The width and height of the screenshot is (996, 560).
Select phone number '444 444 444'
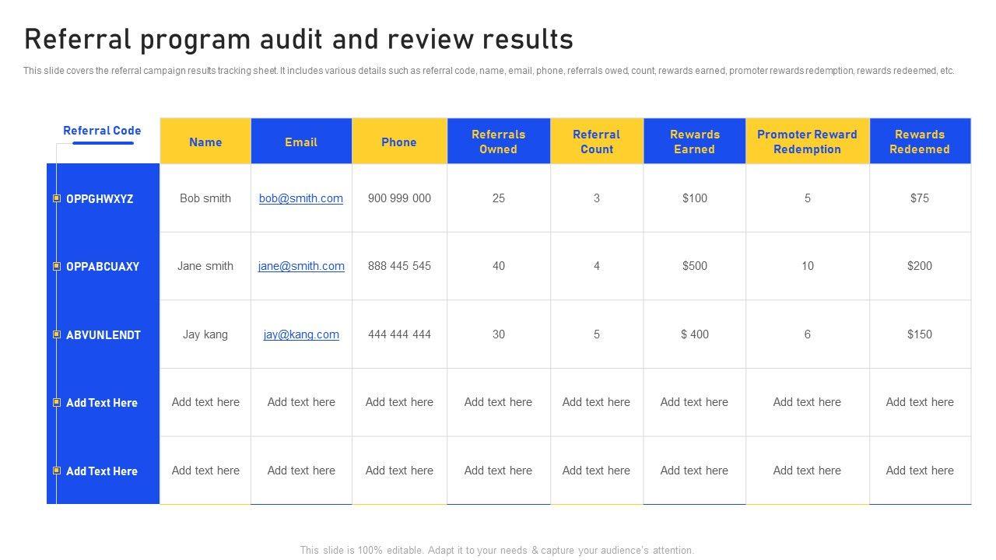(x=399, y=334)
